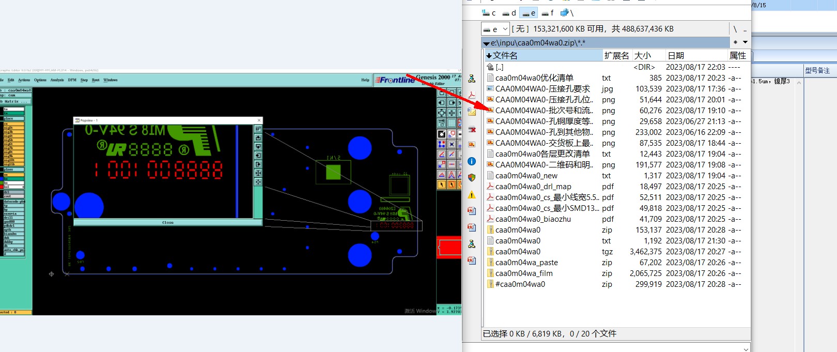The width and height of the screenshot is (837, 352).
Task: Click the X Y coordinate readout in Genesis
Action: 449,310
